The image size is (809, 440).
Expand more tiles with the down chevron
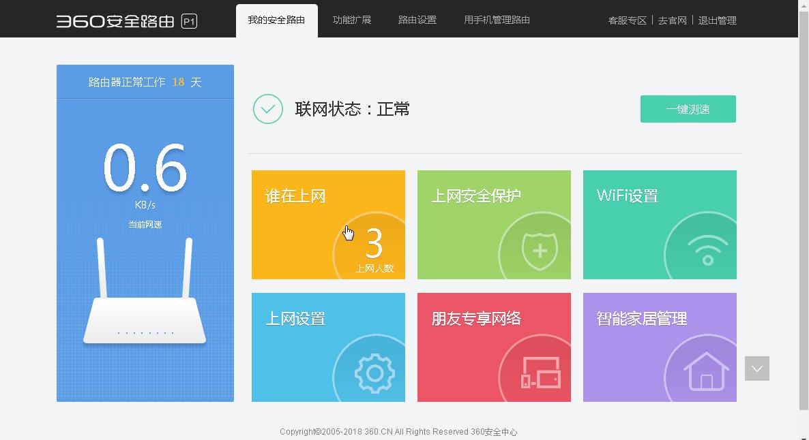click(756, 368)
